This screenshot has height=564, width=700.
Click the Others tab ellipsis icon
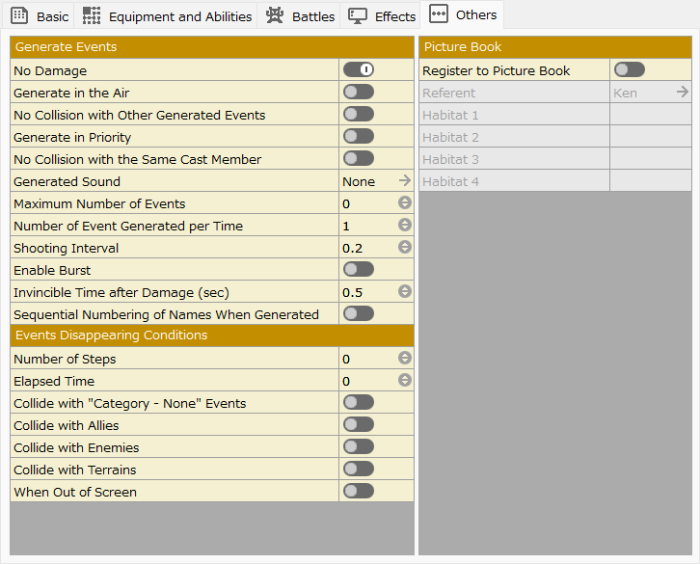coord(439,14)
